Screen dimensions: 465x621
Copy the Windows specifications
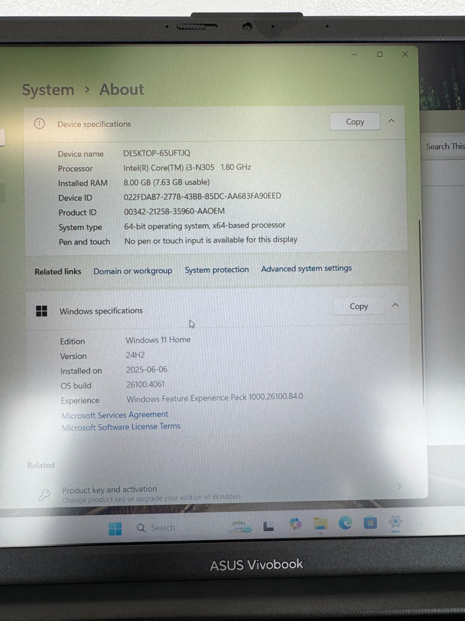[359, 306]
